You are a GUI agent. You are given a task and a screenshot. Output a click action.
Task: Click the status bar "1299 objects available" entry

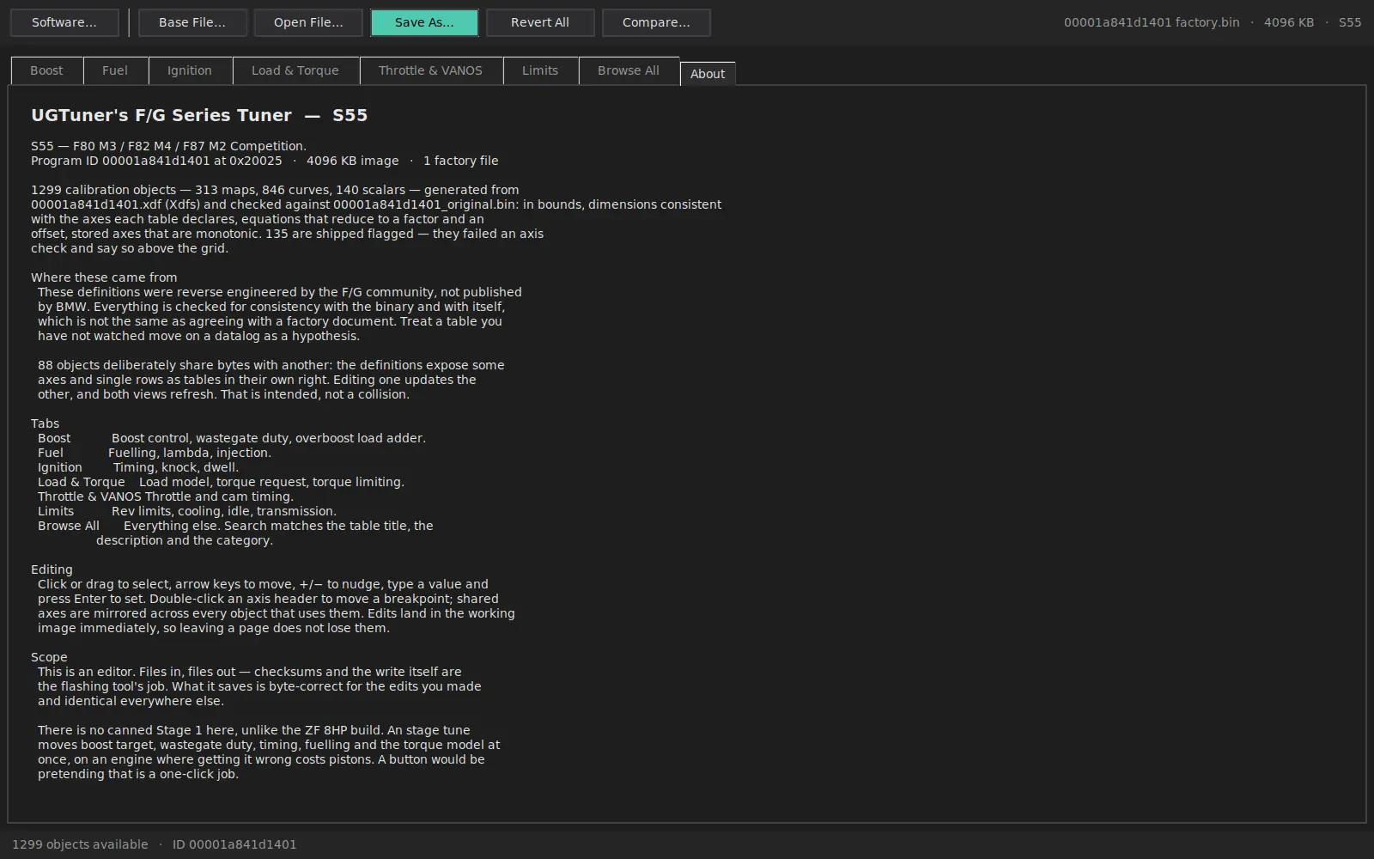(80, 844)
